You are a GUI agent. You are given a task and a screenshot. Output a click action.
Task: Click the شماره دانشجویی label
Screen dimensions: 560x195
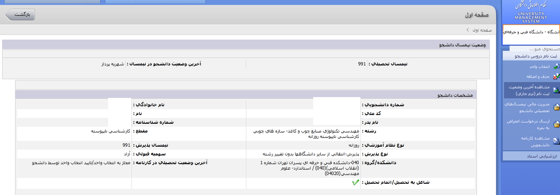point(383,105)
